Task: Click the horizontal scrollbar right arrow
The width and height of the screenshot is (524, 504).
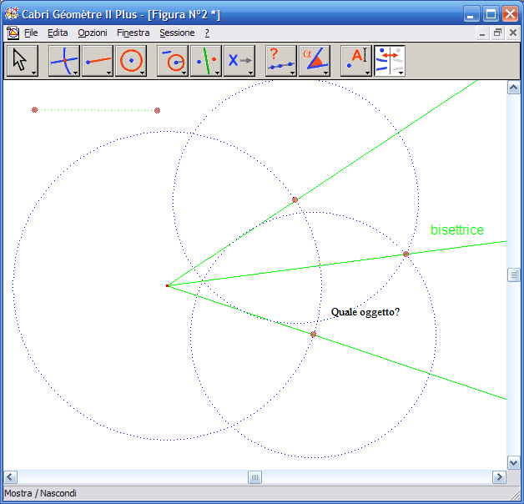Action: [499, 477]
